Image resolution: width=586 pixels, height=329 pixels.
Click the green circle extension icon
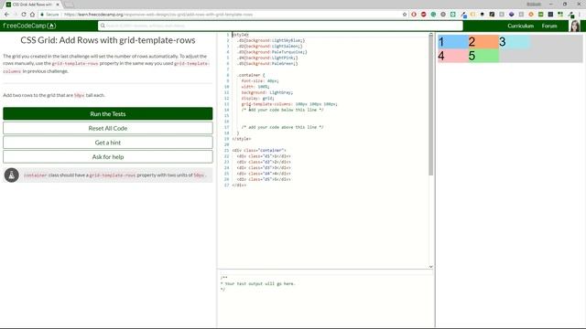pyautogui.click(x=433, y=15)
